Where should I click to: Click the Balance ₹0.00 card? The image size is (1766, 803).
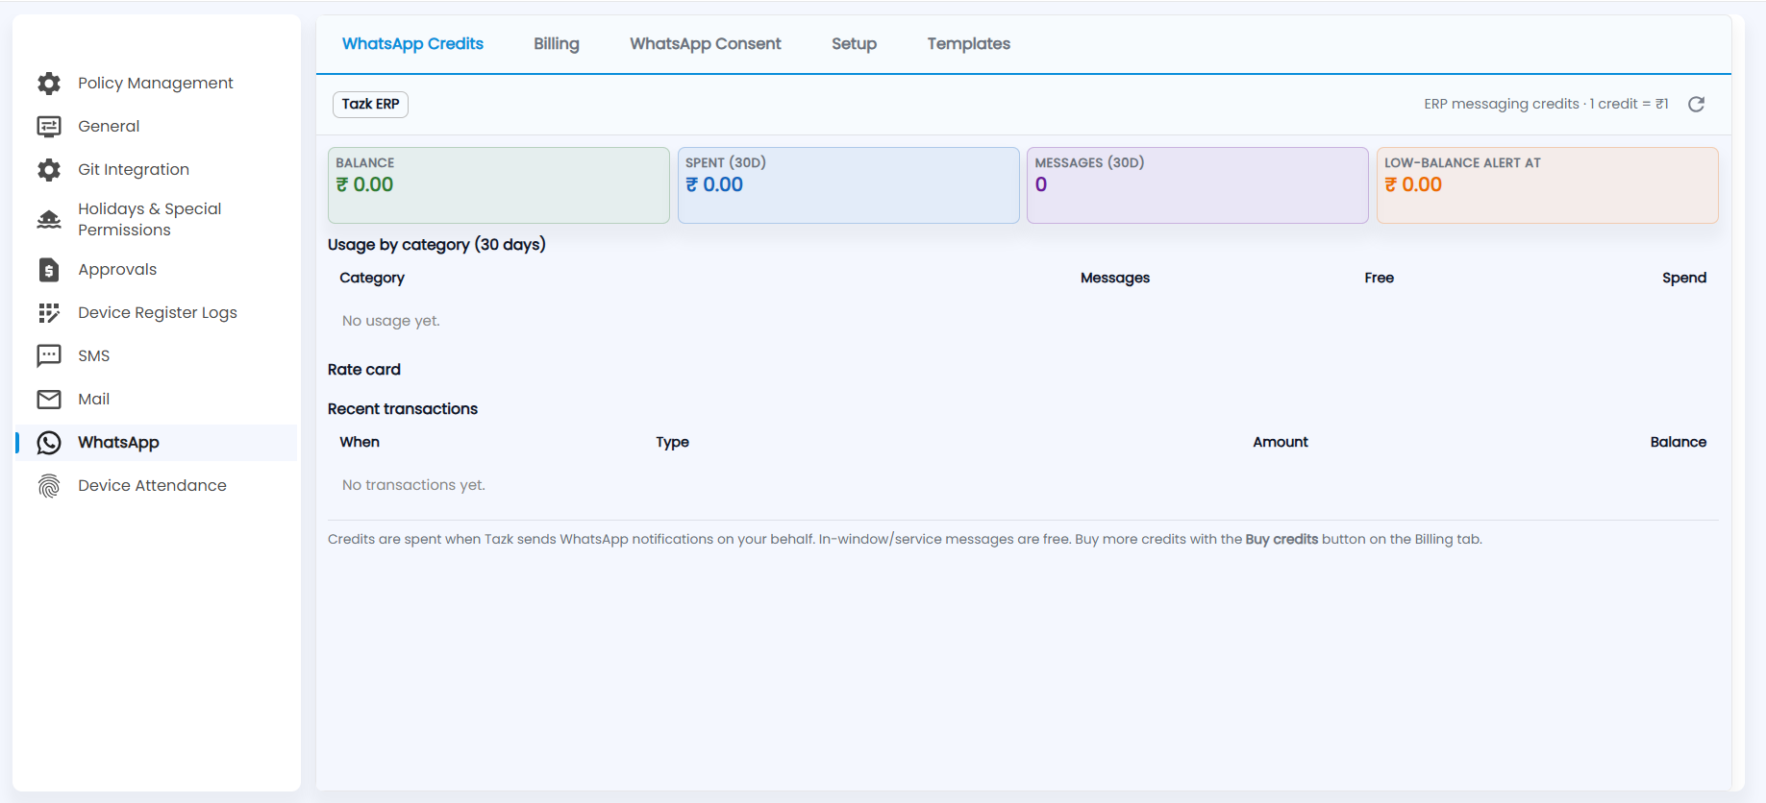pos(499,185)
